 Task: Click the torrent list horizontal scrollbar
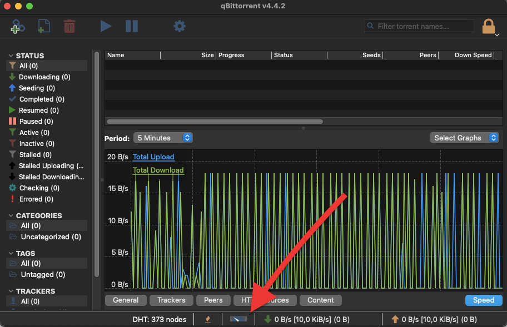click(215, 122)
